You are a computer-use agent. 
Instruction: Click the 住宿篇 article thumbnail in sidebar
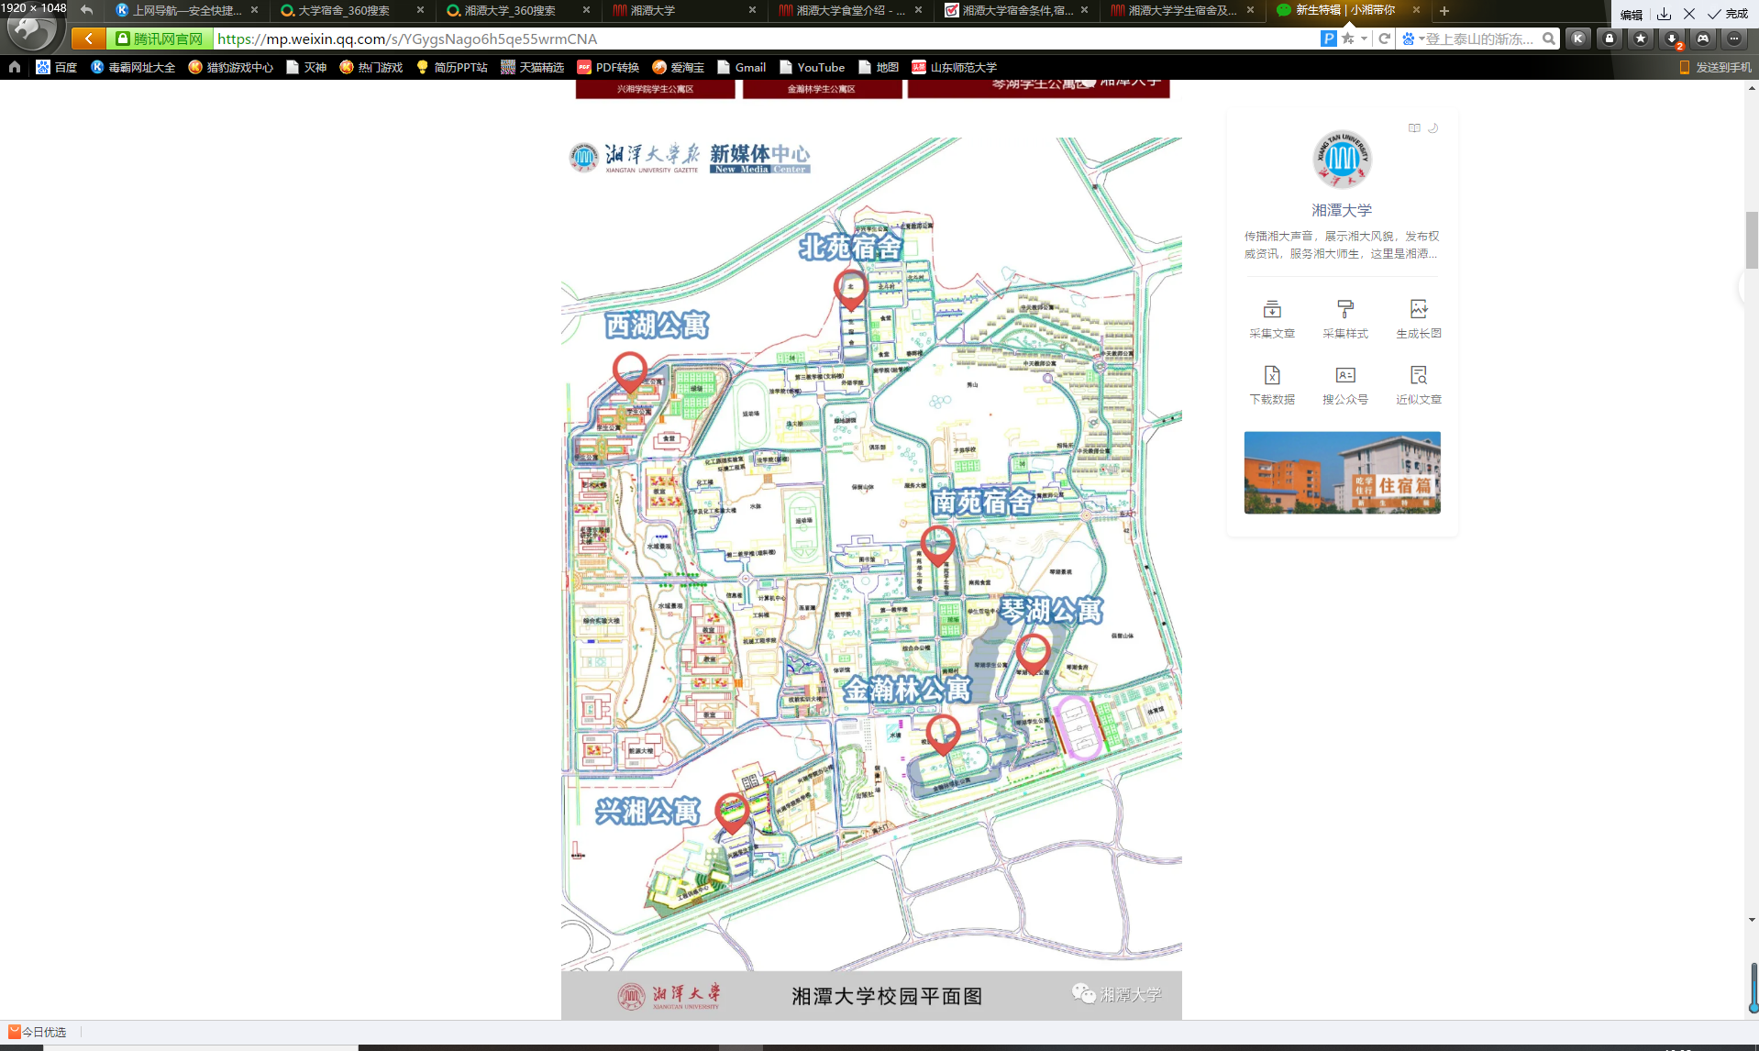click(x=1342, y=472)
